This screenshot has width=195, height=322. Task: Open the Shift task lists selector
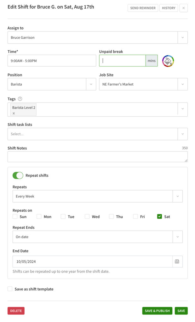(182, 134)
